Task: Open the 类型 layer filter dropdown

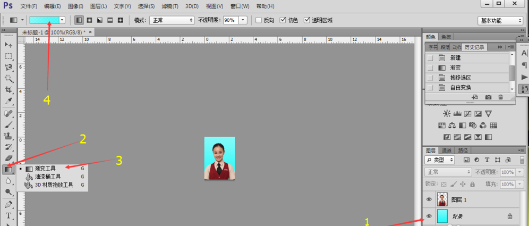Action: (440, 160)
